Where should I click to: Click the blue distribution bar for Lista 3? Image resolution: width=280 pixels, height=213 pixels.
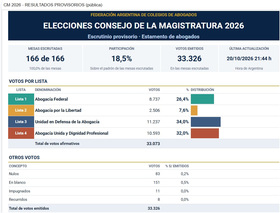[x=206, y=122]
